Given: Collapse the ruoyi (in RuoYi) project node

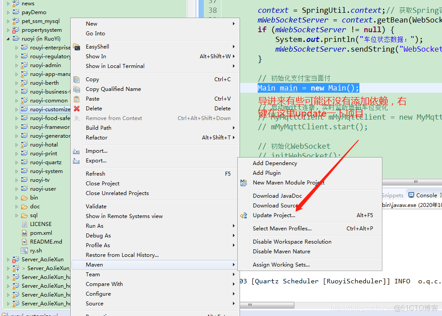Looking at the screenshot, I should pyautogui.click(x=8, y=39).
